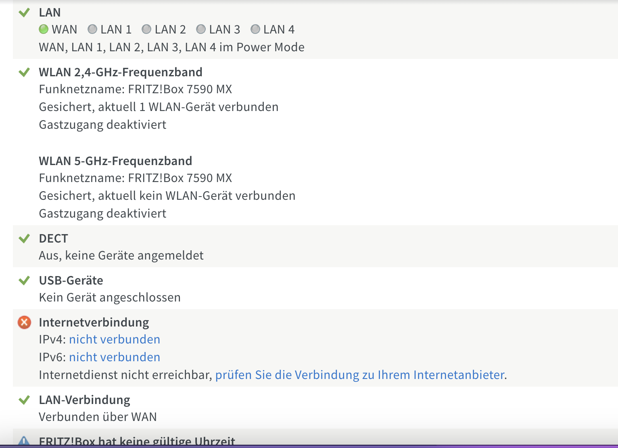The image size is (618, 448).
Task: Open the IPv4 nicht verbunden link
Action: 115,339
